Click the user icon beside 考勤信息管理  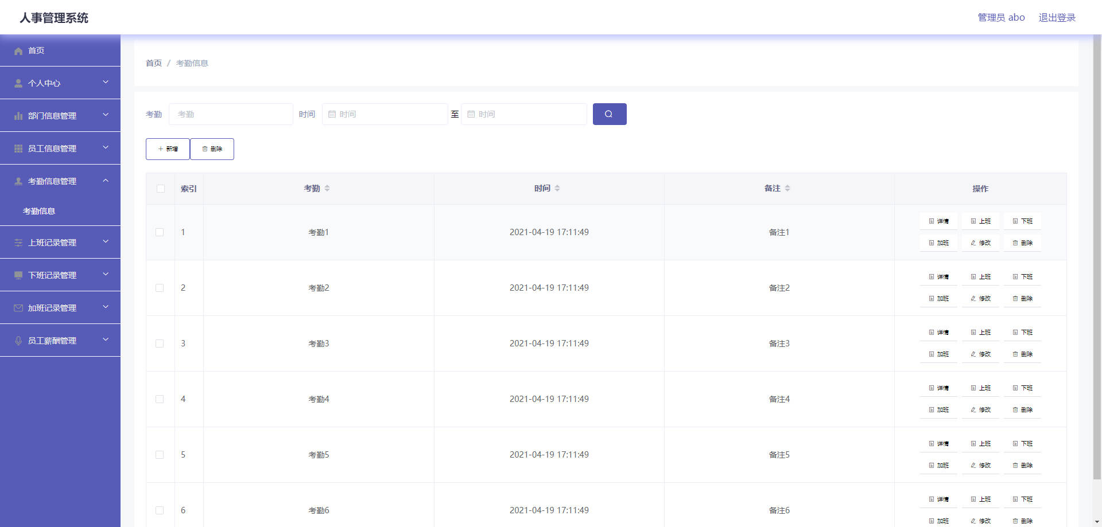click(18, 181)
